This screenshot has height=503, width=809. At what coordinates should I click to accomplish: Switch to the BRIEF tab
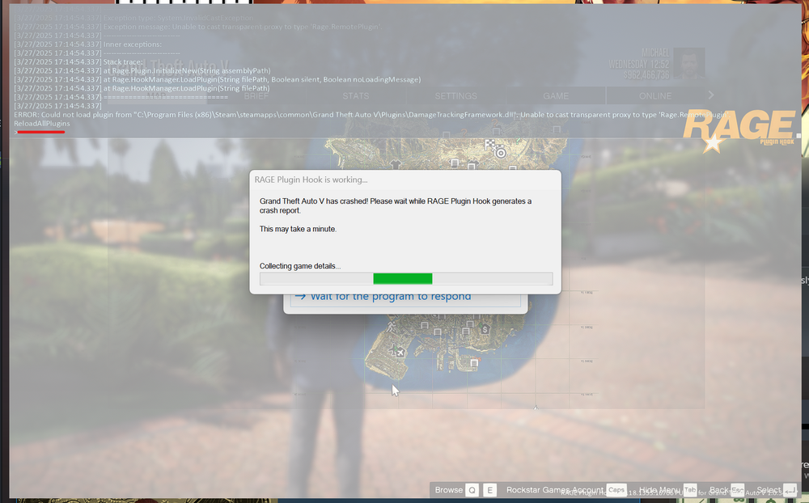256,96
